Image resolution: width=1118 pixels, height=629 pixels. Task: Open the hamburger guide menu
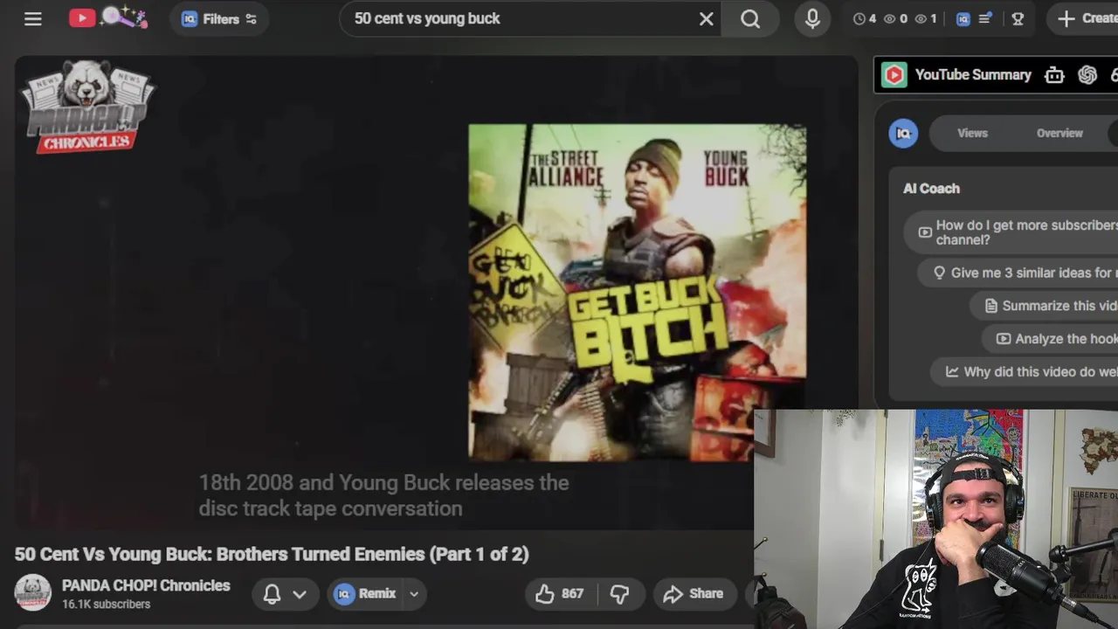point(33,18)
